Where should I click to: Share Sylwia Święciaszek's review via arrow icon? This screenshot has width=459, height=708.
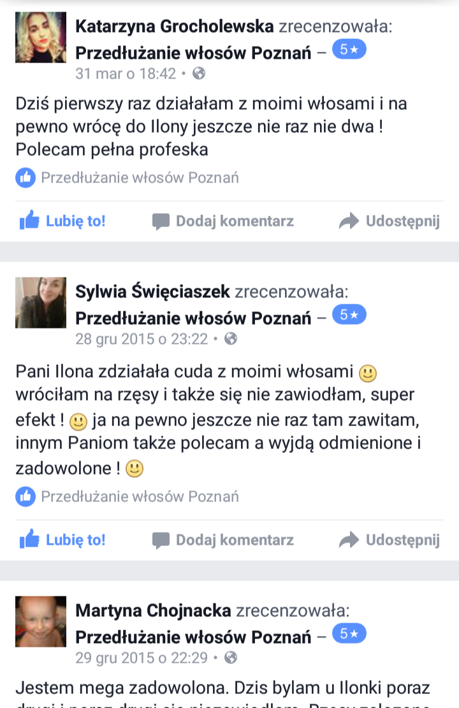(x=389, y=540)
